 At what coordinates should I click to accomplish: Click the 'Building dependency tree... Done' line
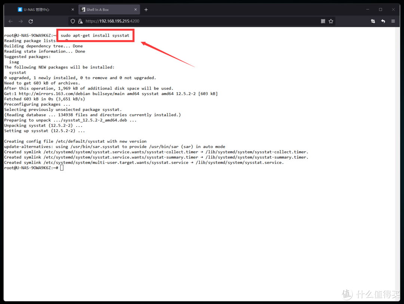[x=43, y=46]
